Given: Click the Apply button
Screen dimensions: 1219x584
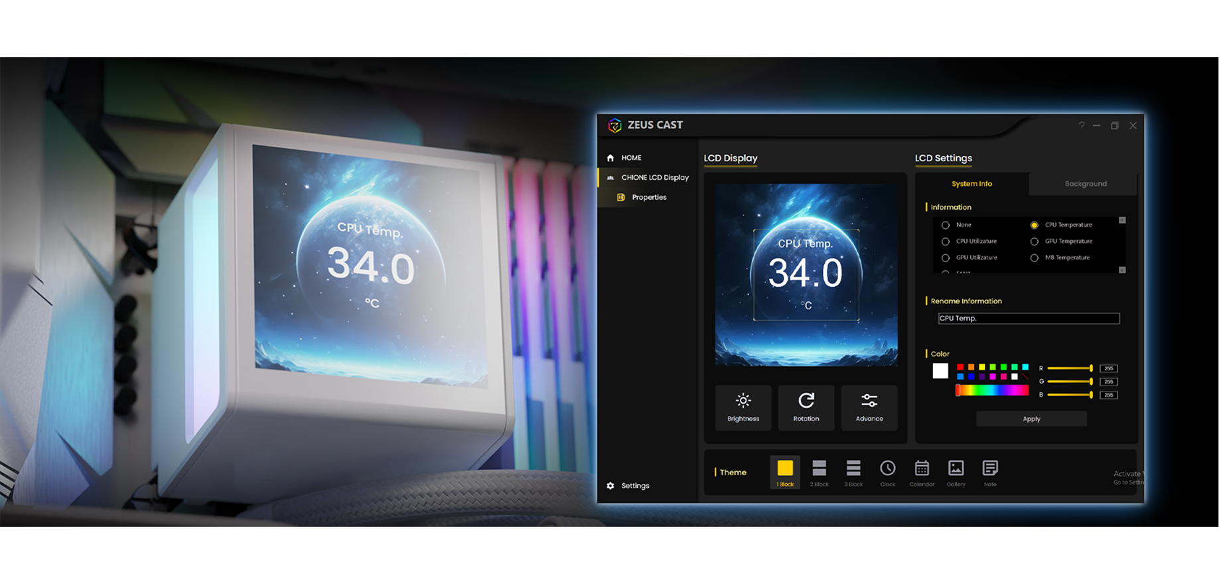Looking at the screenshot, I should coord(1031,419).
